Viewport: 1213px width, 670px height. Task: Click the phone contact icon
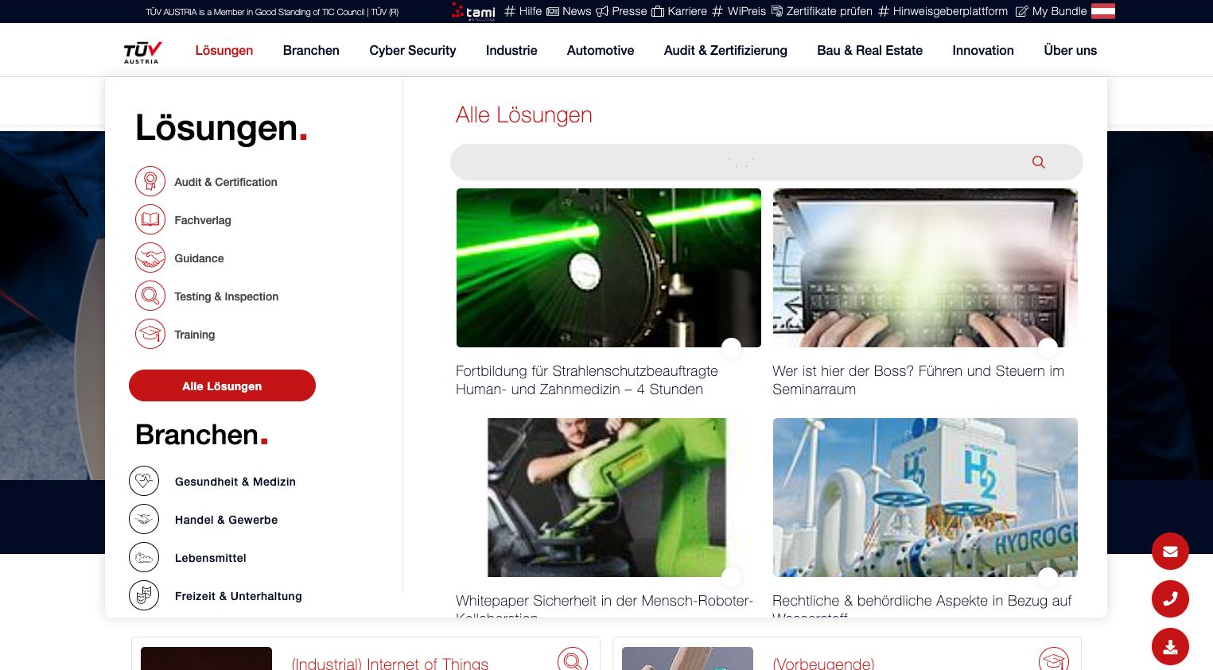[x=1170, y=598]
